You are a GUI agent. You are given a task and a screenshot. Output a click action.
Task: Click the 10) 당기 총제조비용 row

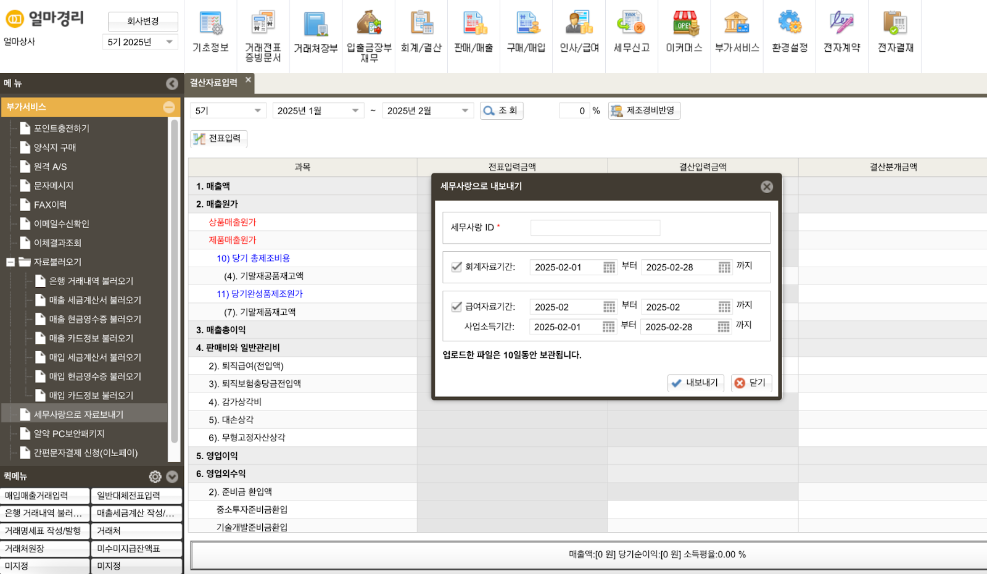(303, 258)
